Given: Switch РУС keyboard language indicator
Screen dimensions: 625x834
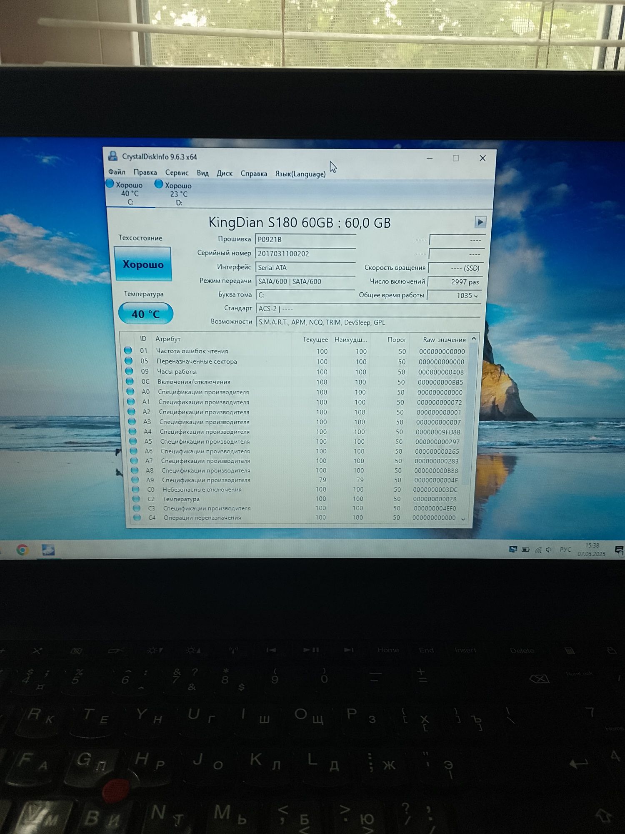Looking at the screenshot, I should pyautogui.click(x=565, y=550).
